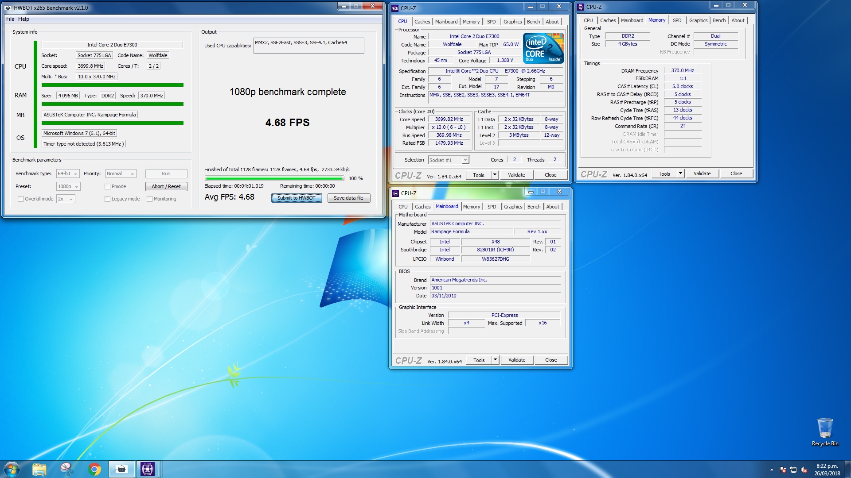Click disabled Run button

[x=166, y=174]
